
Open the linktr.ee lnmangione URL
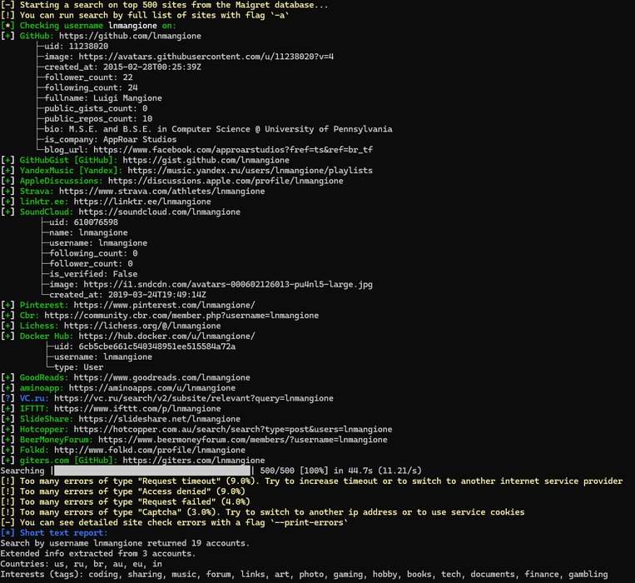[142, 202]
